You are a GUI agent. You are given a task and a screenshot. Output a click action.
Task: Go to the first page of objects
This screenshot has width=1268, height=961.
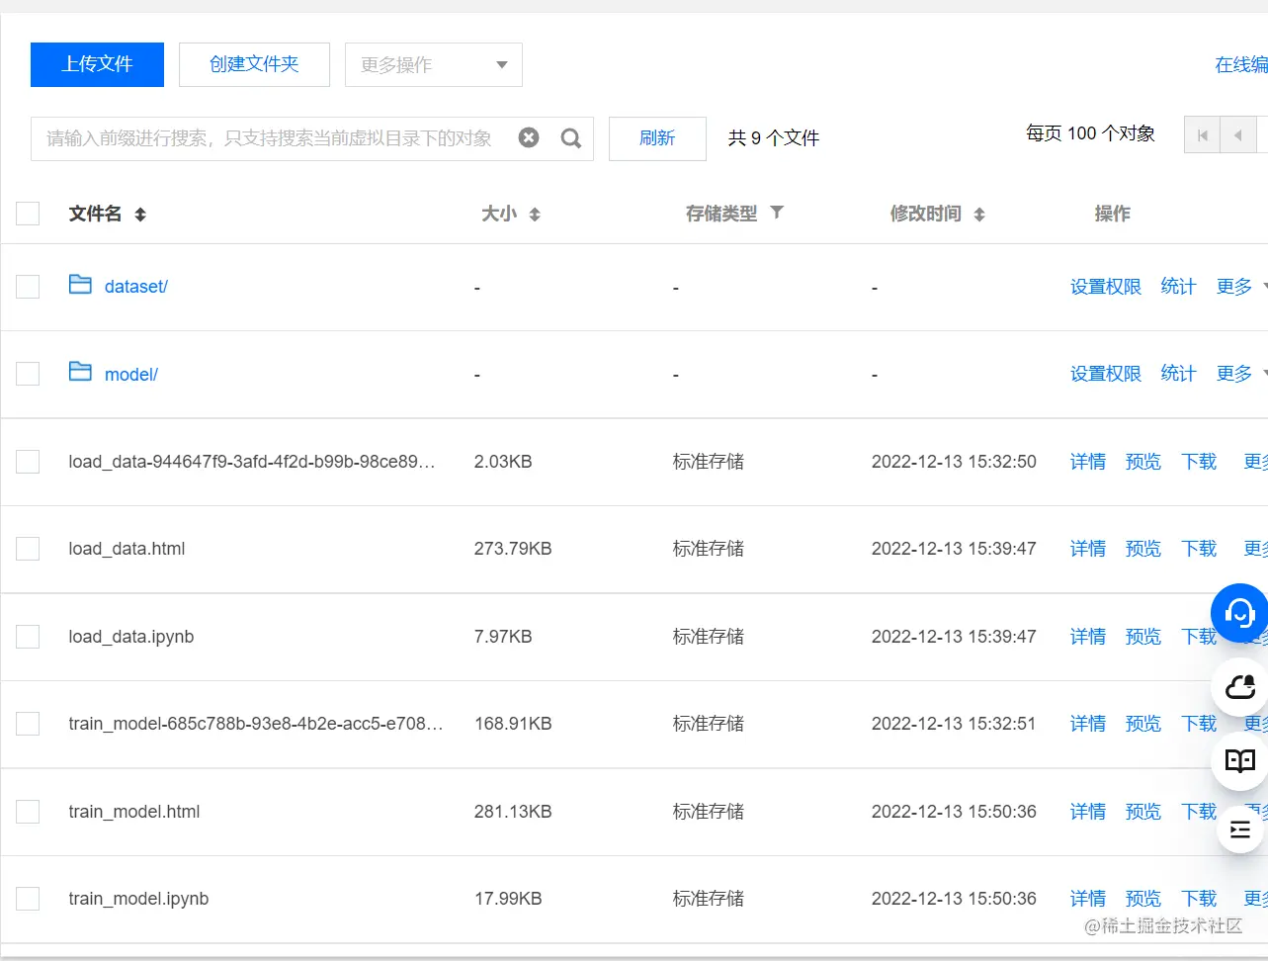[x=1202, y=135]
